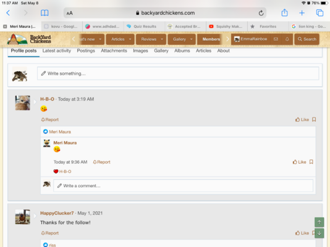
Task: Expand the Reviews dropdown arrow
Action: point(162,39)
